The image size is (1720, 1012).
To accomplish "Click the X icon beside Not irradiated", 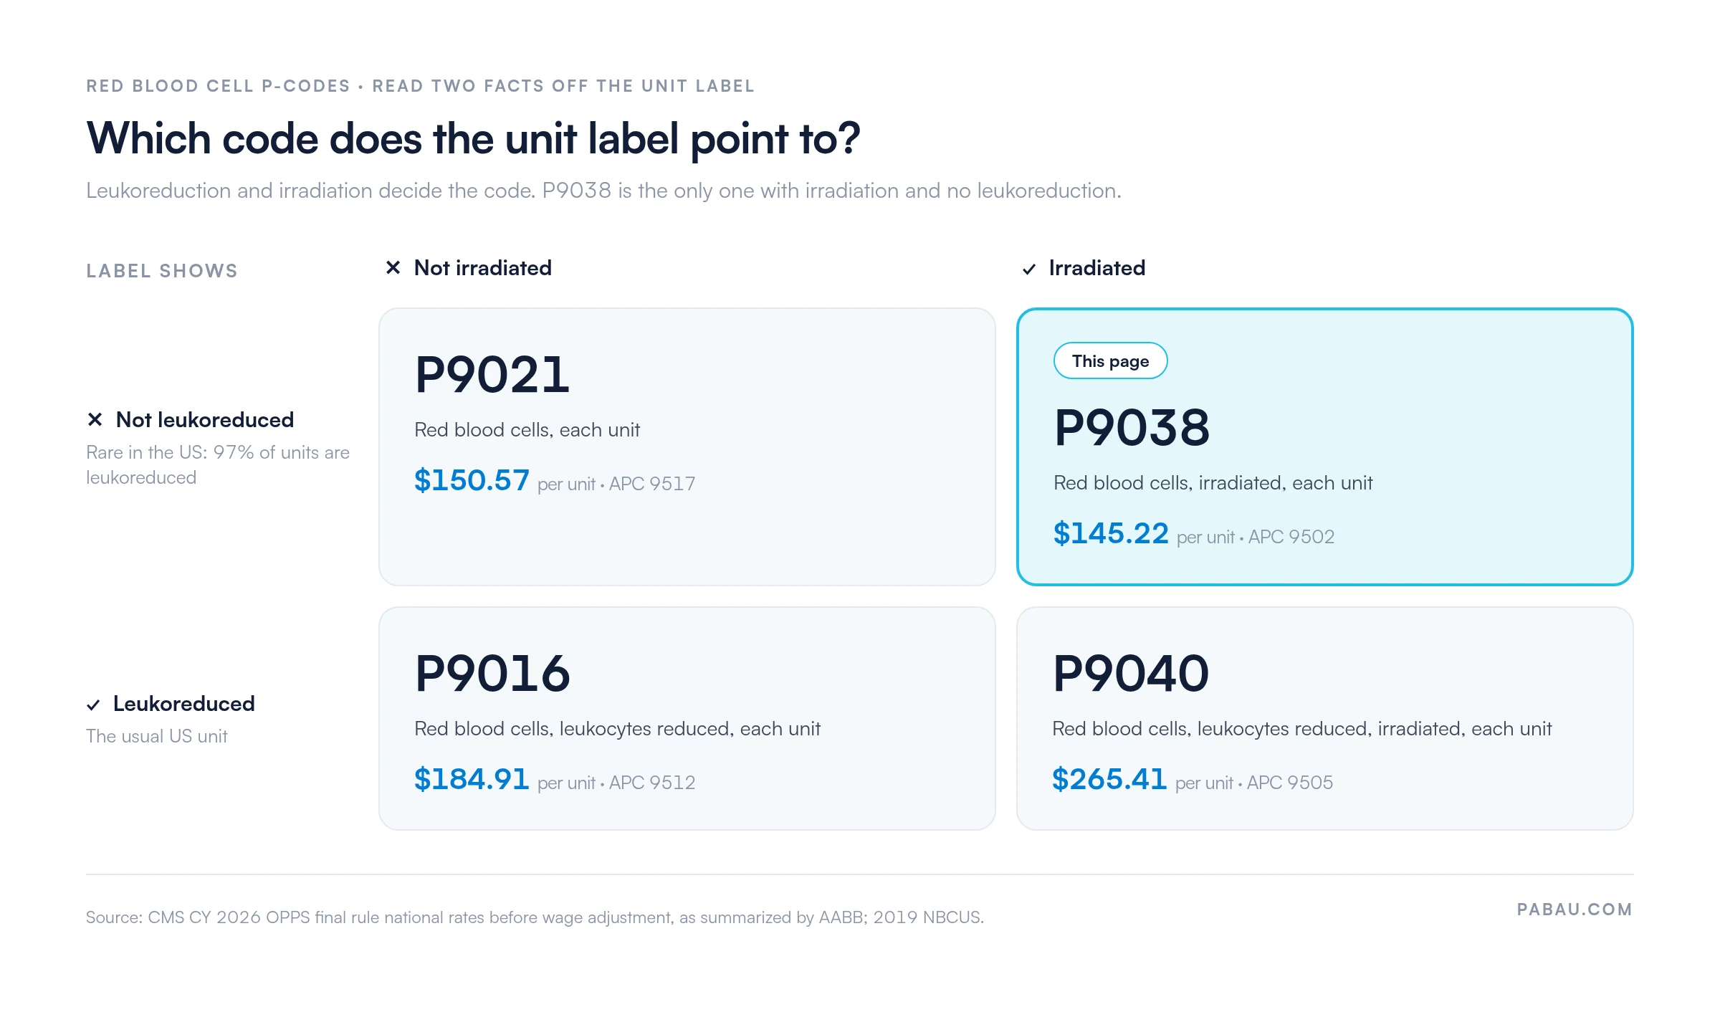I will 393,268.
